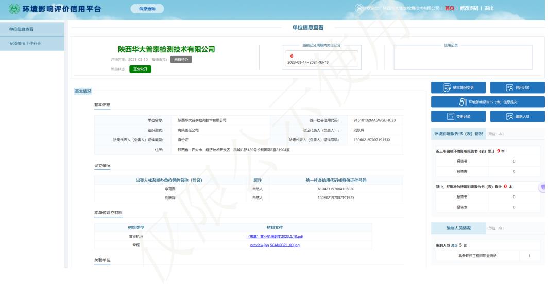Click the 本单位设立材料 subsection heading
This screenshot has height=305, width=548.
(108, 213)
